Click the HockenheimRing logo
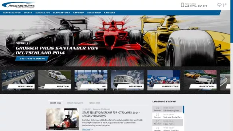Image resolution: width=233 pixels, height=131 pixels. click(x=19, y=5)
